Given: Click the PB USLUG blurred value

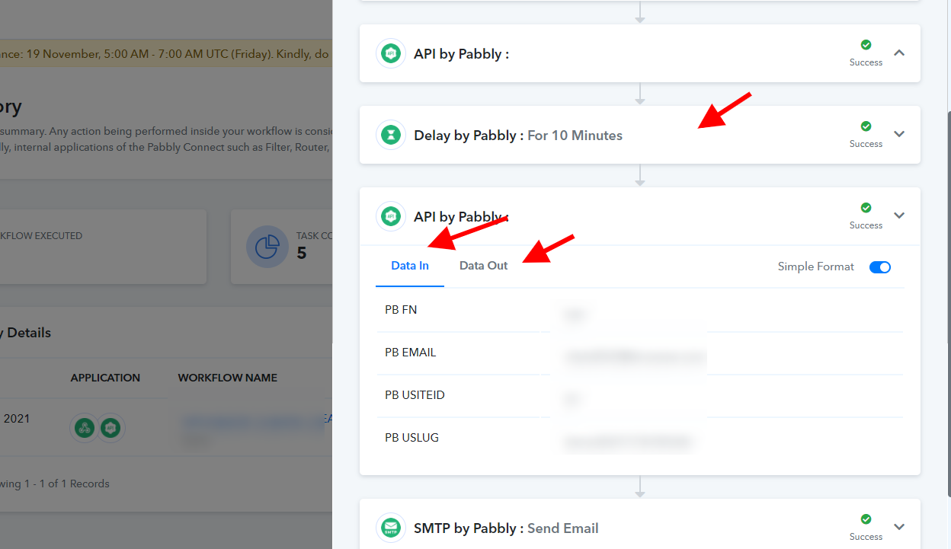Looking at the screenshot, I should click(628, 442).
